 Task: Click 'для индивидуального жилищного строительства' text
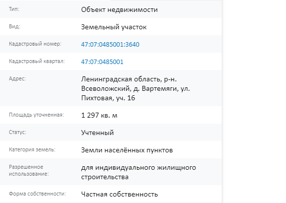139,172
